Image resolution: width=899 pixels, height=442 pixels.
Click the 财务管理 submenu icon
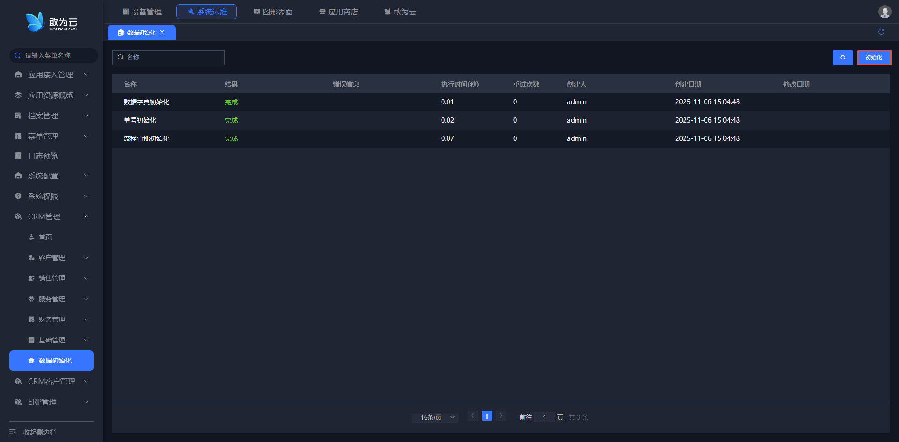[31, 319]
